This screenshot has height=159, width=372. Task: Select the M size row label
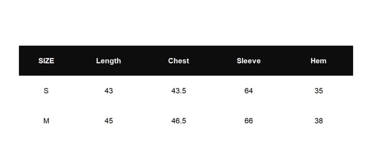(46, 121)
